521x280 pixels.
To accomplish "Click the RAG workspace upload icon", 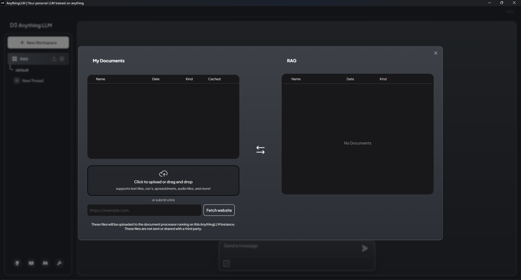I will click(x=54, y=59).
